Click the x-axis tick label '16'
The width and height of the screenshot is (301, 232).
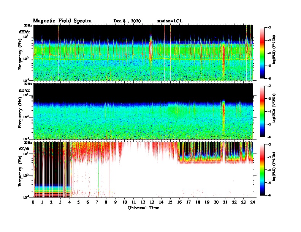click(x=179, y=202)
